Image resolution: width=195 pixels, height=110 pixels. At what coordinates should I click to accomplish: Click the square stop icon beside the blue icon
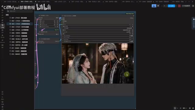158,6
